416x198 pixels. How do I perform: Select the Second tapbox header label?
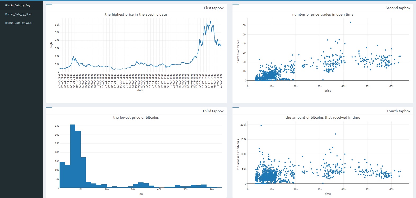[398, 8]
